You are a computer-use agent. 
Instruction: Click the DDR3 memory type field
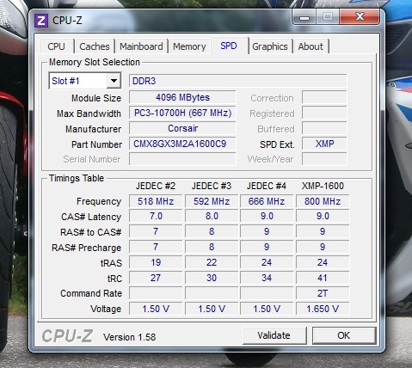(237, 81)
